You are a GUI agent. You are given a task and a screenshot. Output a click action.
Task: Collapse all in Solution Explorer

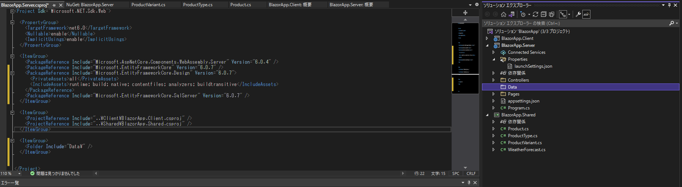tap(544, 14)
